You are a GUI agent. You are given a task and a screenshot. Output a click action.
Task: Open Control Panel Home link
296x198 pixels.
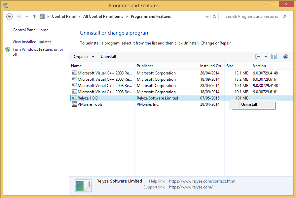30,30
